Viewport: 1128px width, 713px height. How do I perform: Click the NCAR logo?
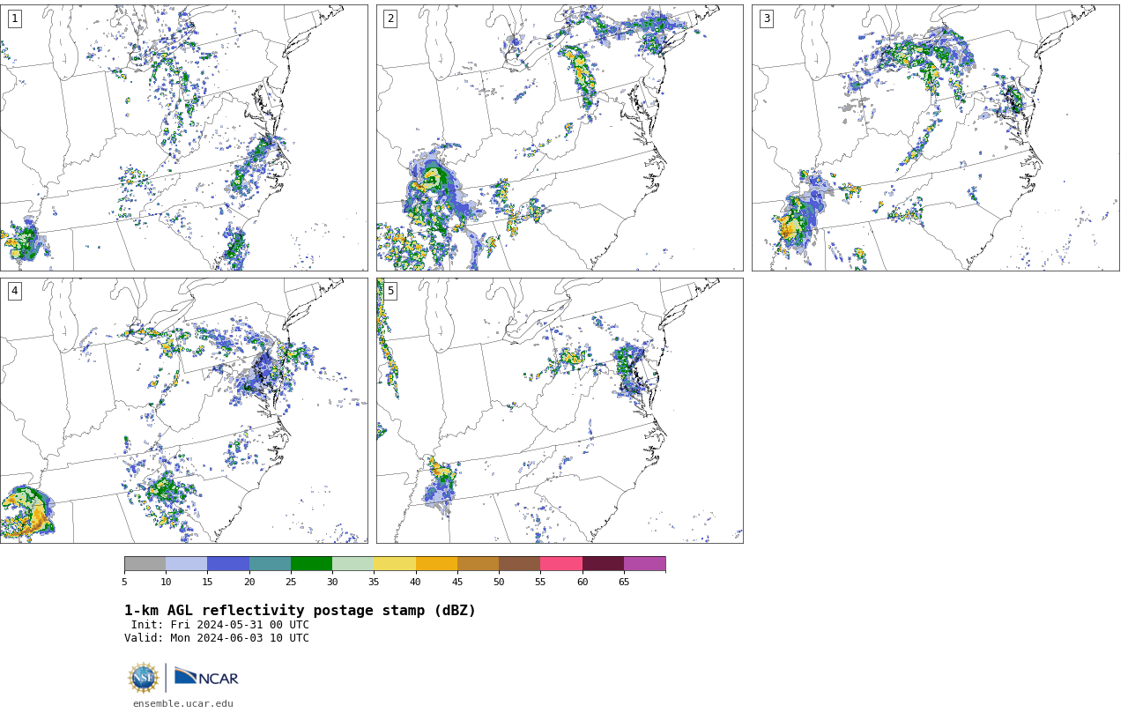[x=206, y=677]
